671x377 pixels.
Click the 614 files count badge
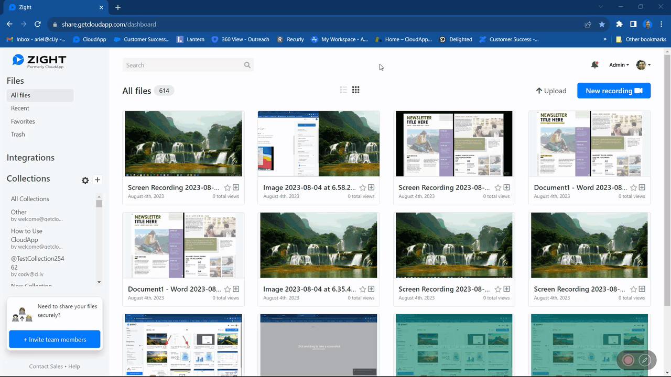164,91
